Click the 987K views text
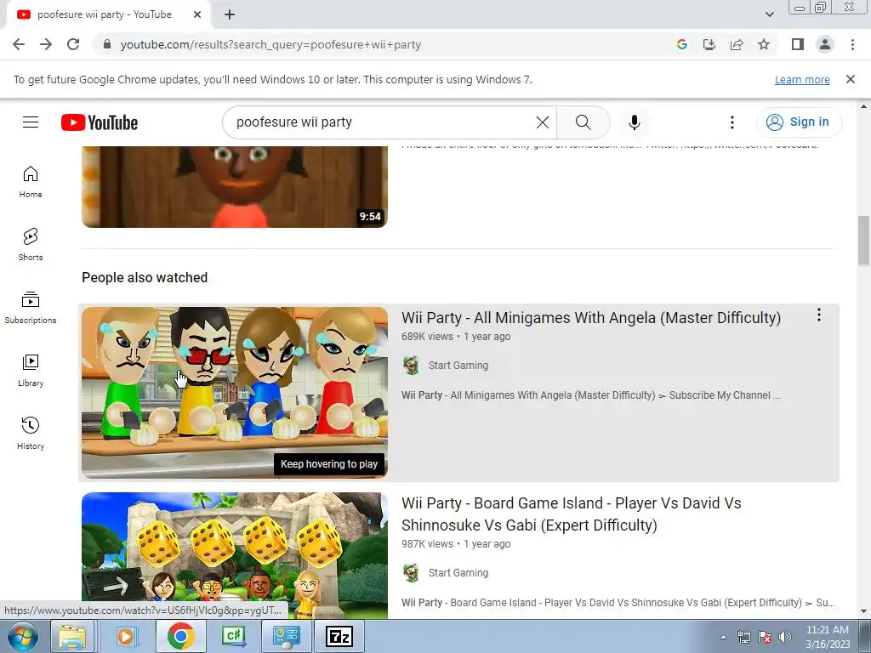This screenshot has width=871, height=653. (427, 544)
